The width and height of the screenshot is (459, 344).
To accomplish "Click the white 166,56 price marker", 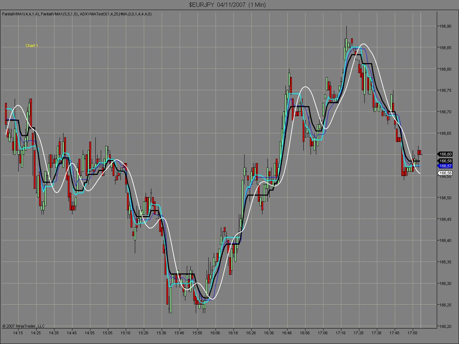I will point(445,173).
